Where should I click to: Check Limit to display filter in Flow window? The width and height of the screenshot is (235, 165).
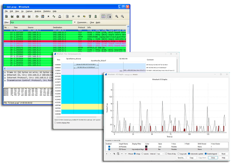pyautogui.click(x=55, y=123)
